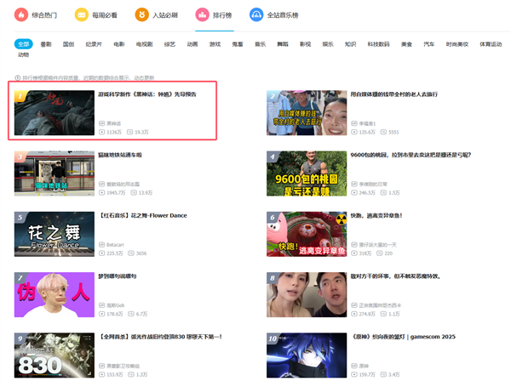Switch to 鬼畜 category
The height and width of the screenshot is (387, 511).
[x=238, y=44]
